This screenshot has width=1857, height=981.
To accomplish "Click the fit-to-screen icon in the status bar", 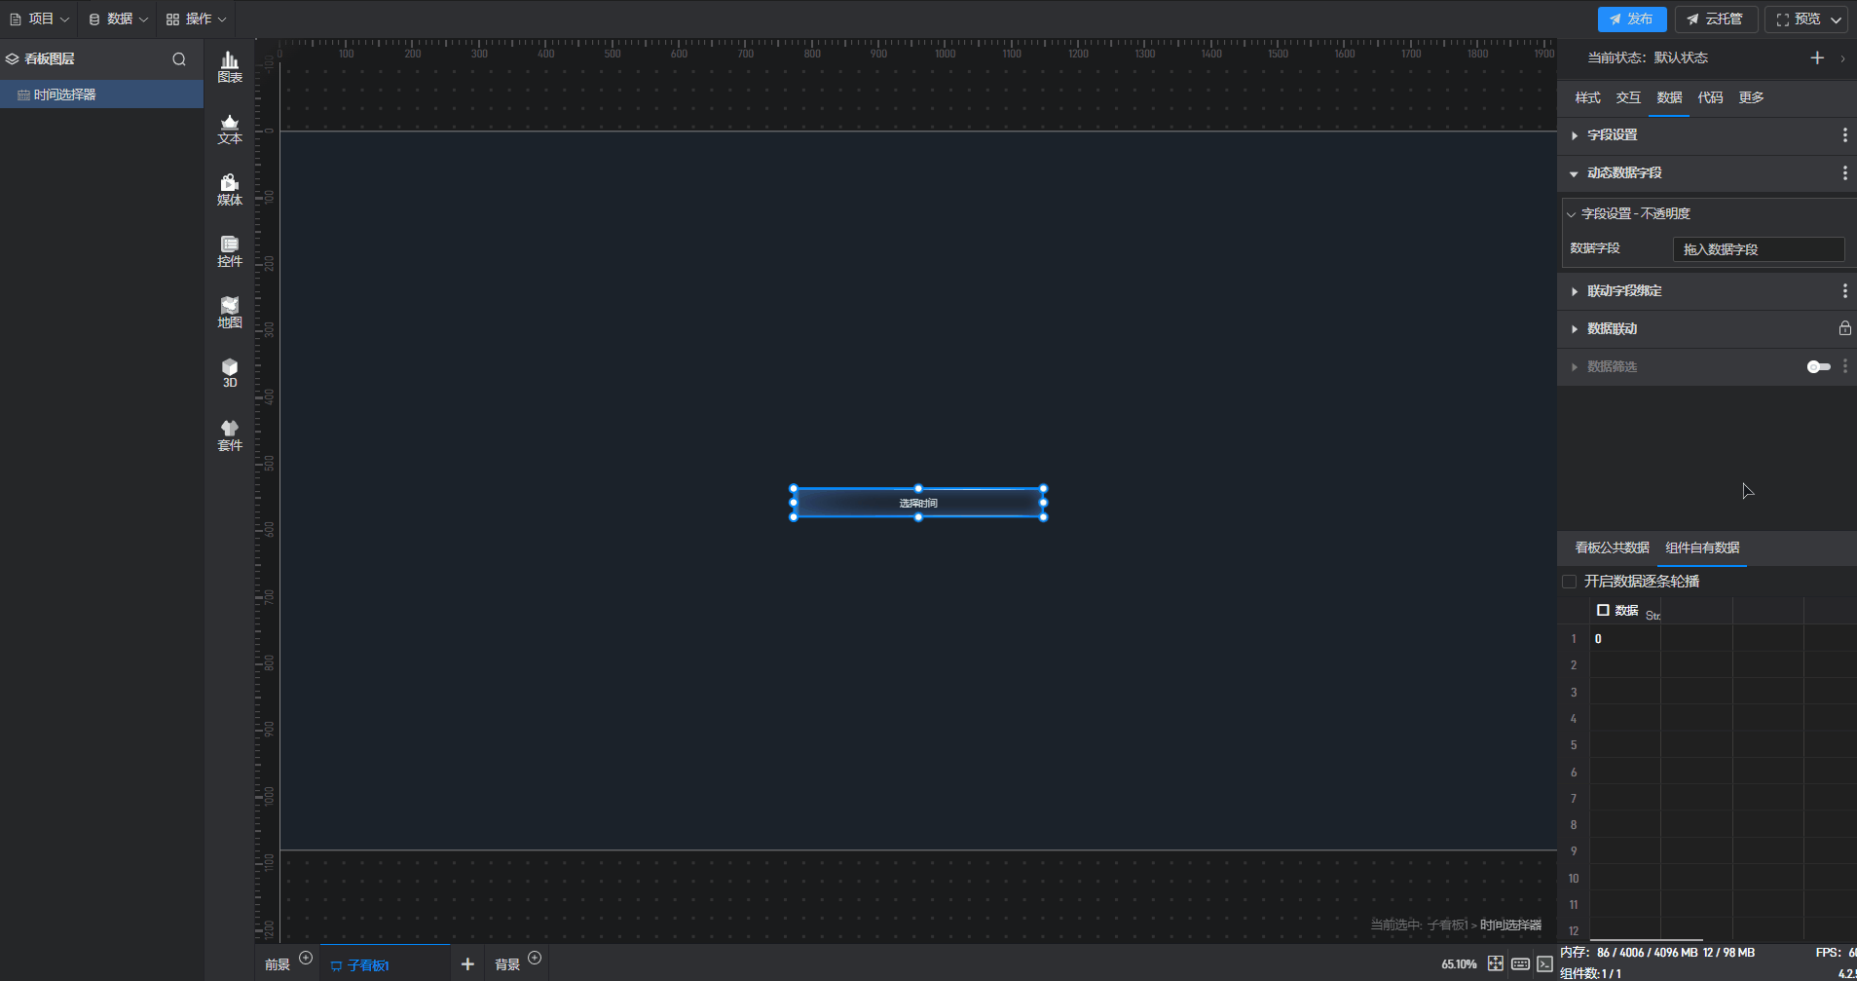I will click(x=1496, y=963).
